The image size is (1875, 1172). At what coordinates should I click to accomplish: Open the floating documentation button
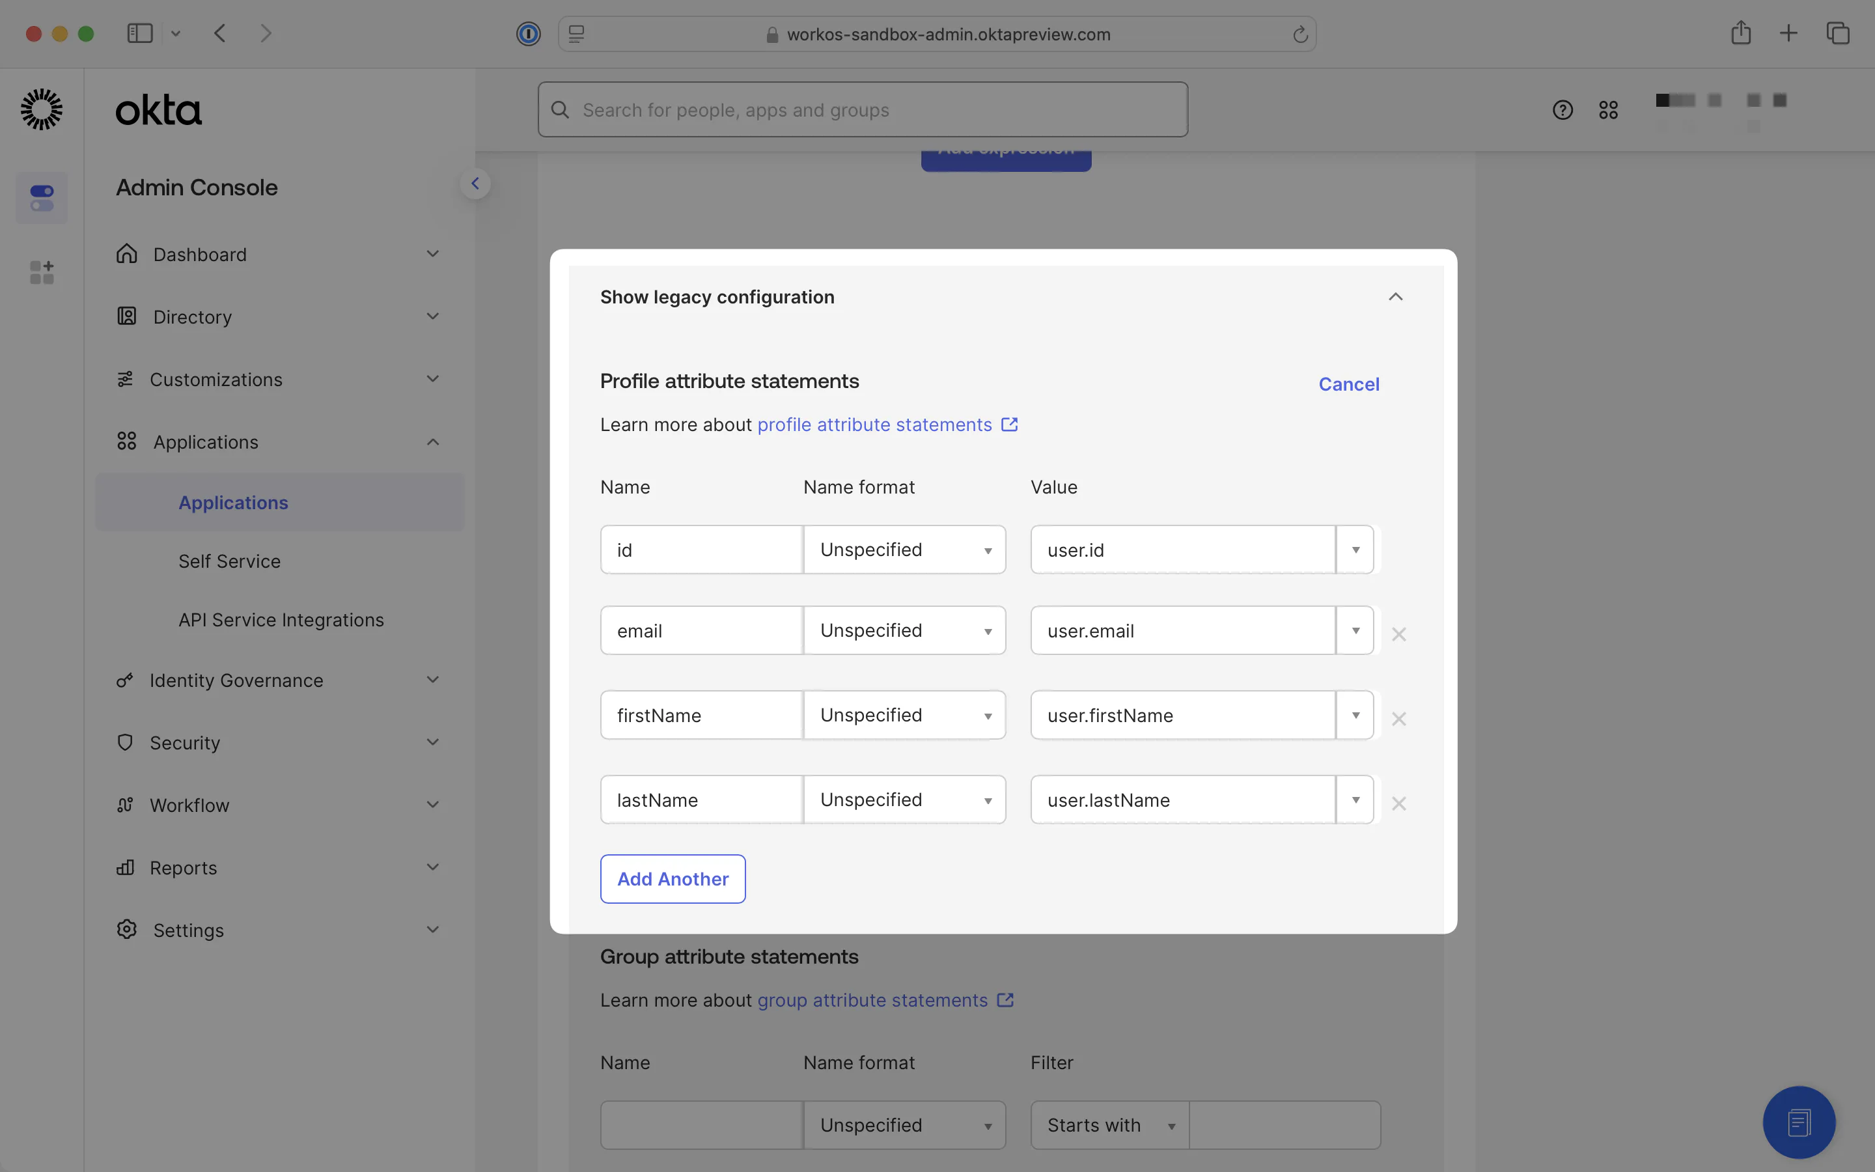tap(1798, 1123)
